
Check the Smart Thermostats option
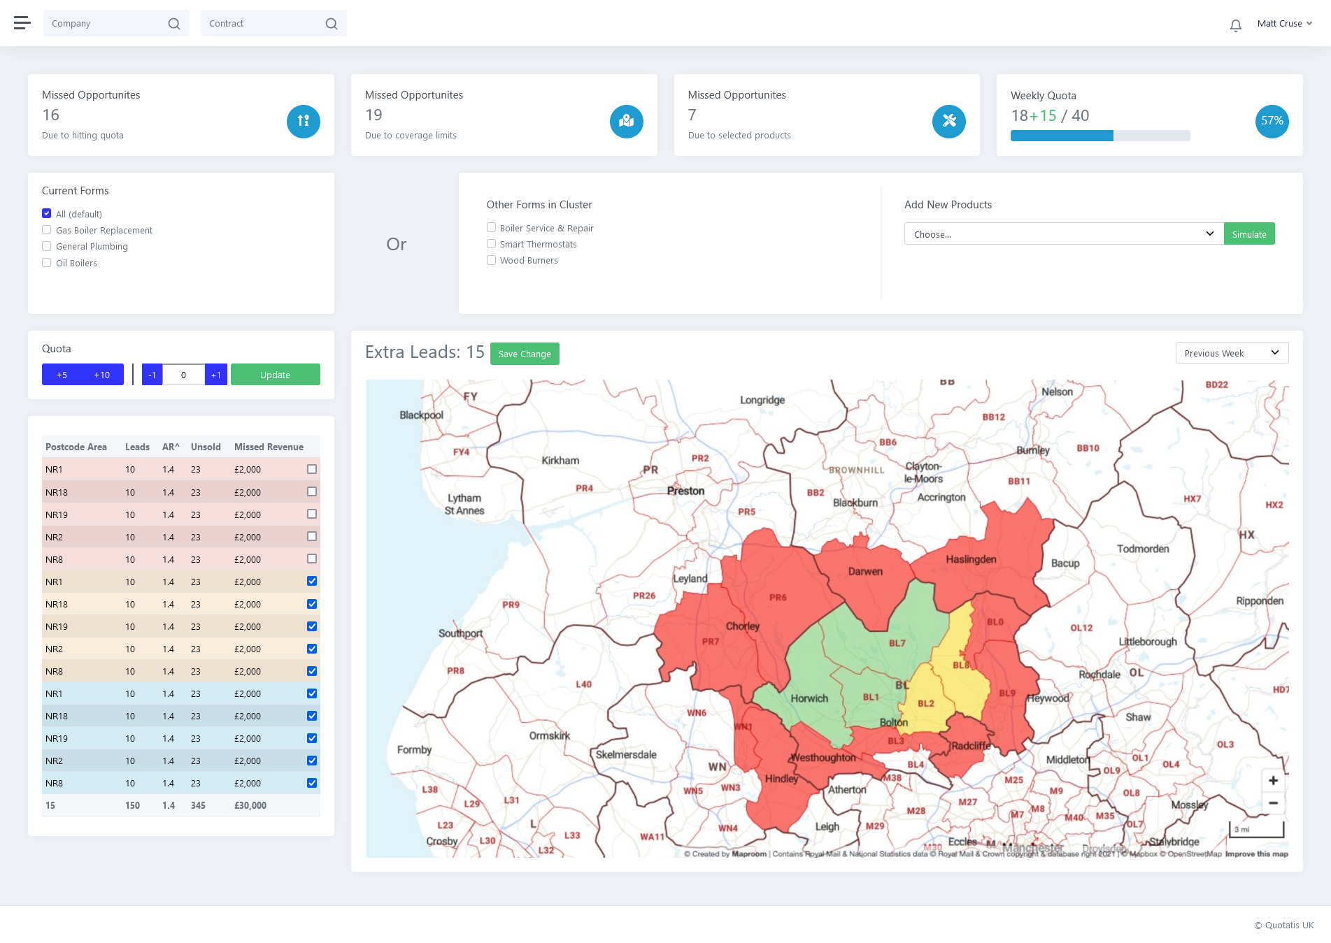[x=492, y=244]
